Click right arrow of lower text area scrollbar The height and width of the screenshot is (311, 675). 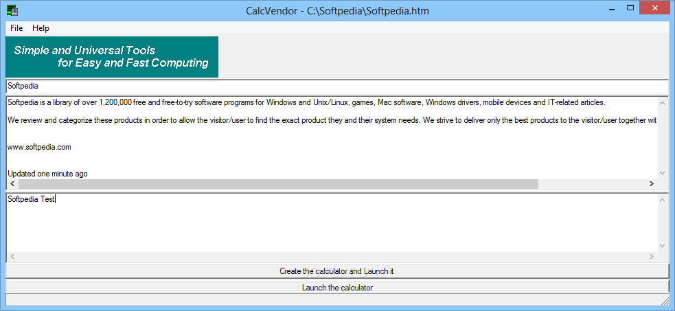click(x=652, y=256)
